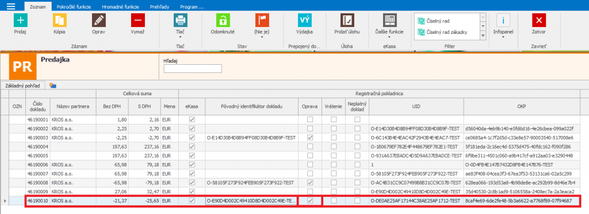This screenshot has width=589, height=214.
Task: Toggle Vrátenie checkbox for document 46190010
Action: 334,201
